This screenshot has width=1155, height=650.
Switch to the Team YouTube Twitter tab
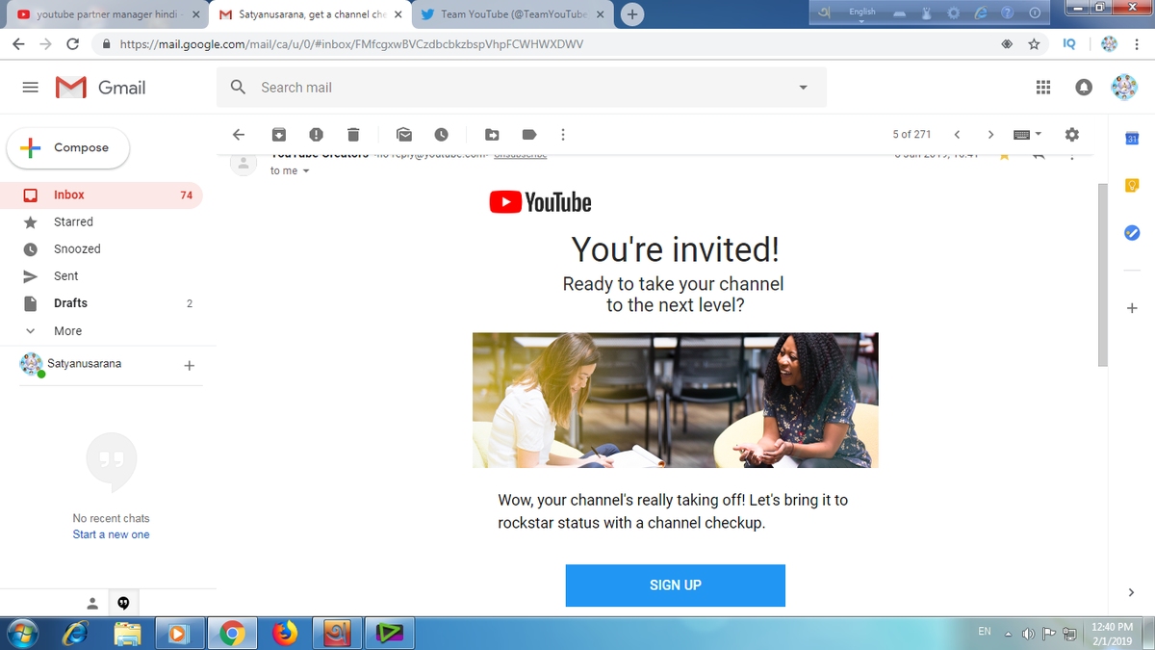click(514, 14)
